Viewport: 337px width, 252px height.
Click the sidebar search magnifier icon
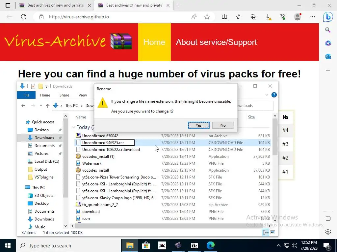click(328, 30)
